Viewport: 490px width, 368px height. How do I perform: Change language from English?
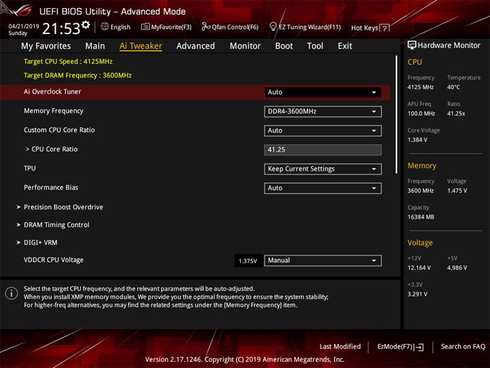coord(116,27)
